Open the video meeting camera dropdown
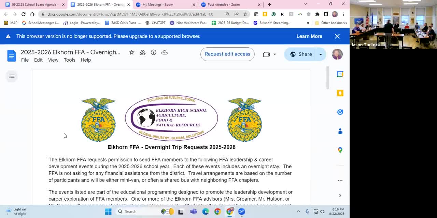Screen dimensions: 437x218 tap(274, 54)
